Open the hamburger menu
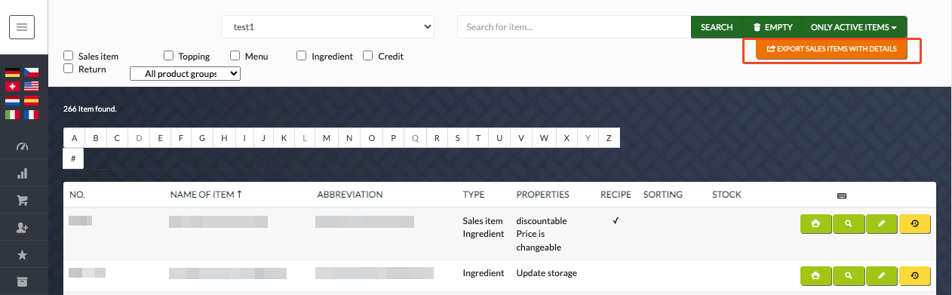952x295 pixels. tap(22, 27)
